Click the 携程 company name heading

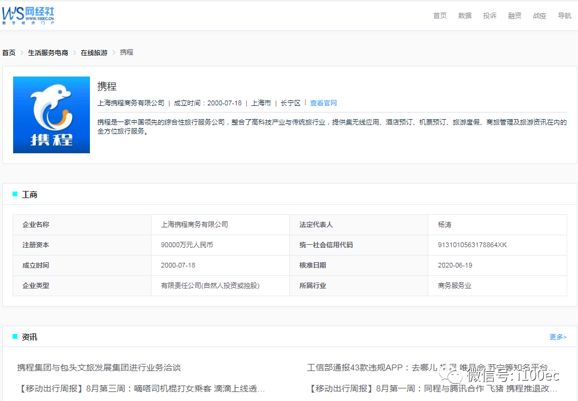107,86
